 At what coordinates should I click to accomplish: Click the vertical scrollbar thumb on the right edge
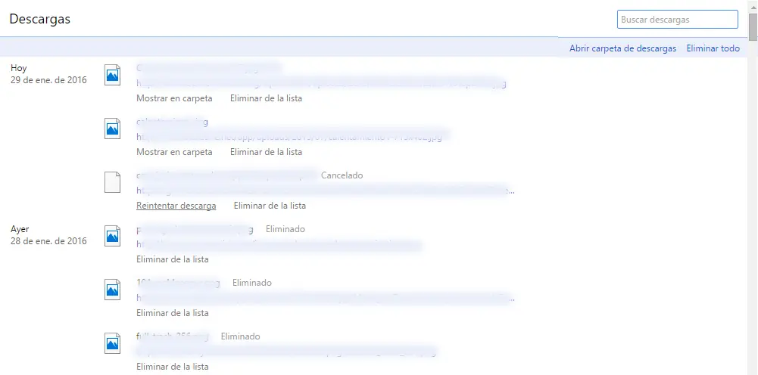(753, 26)
